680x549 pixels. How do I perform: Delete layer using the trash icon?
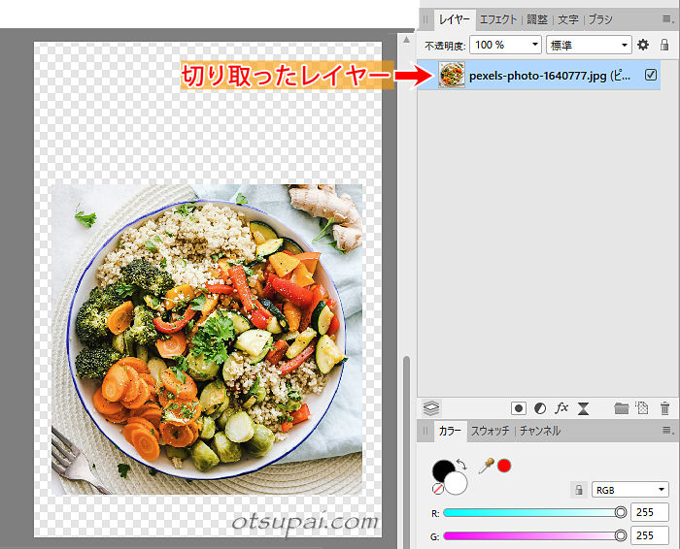point(665,408)
